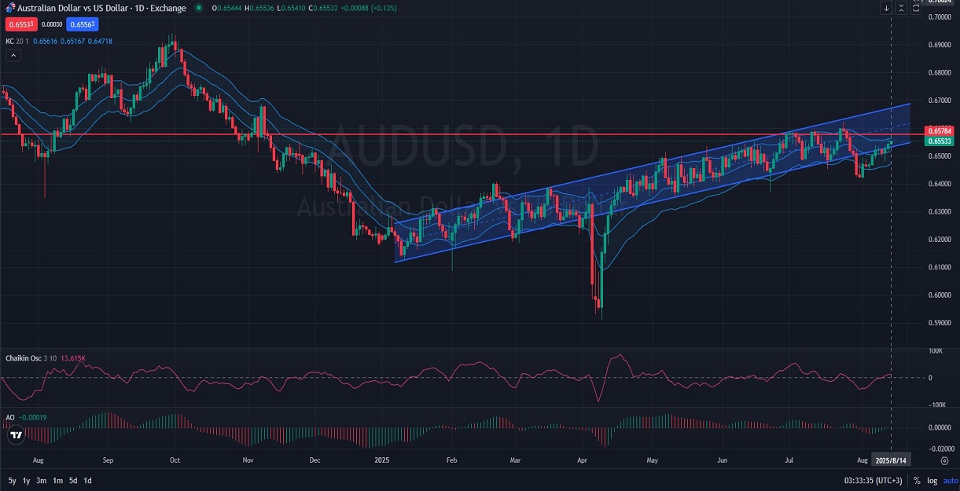
Task: Select the 1m date range
Action: (58, 480)
